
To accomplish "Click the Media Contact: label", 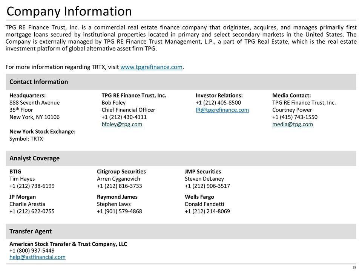I will tap(291, 95).
